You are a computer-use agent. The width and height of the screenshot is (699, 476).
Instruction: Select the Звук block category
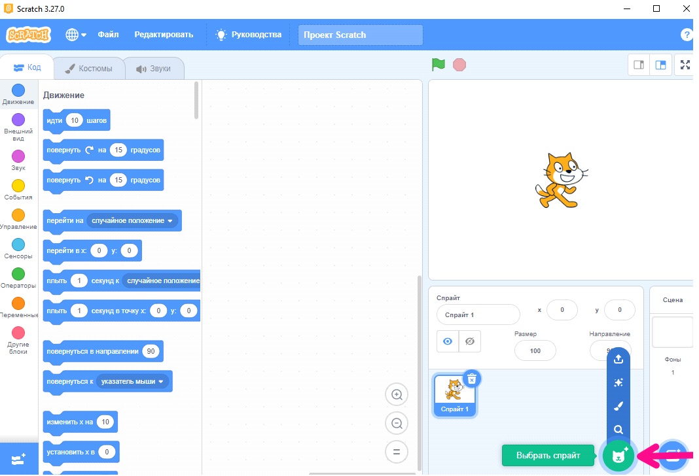click(18, 160)
